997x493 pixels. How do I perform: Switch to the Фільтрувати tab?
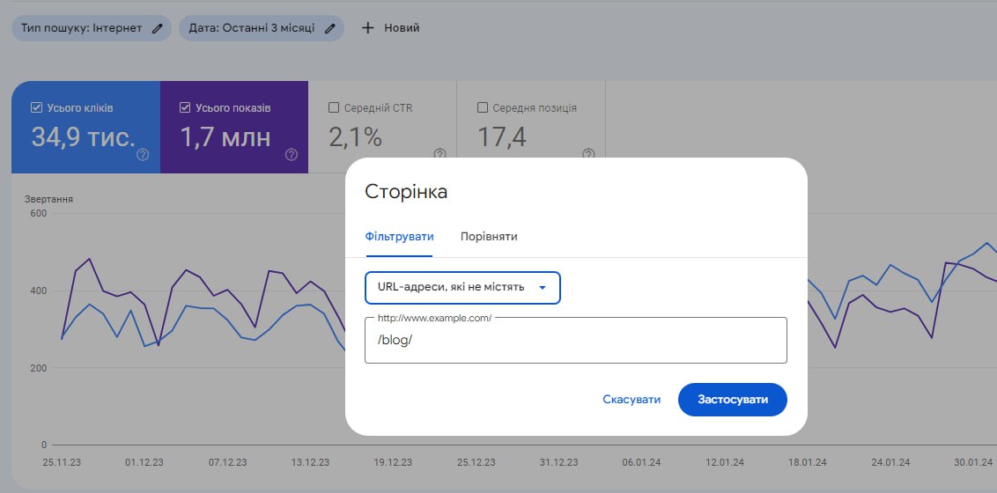399,237
